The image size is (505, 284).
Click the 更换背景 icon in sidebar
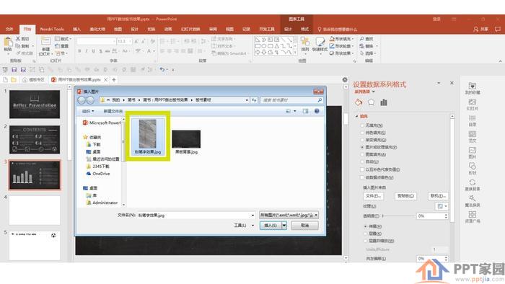pos(473,182)
